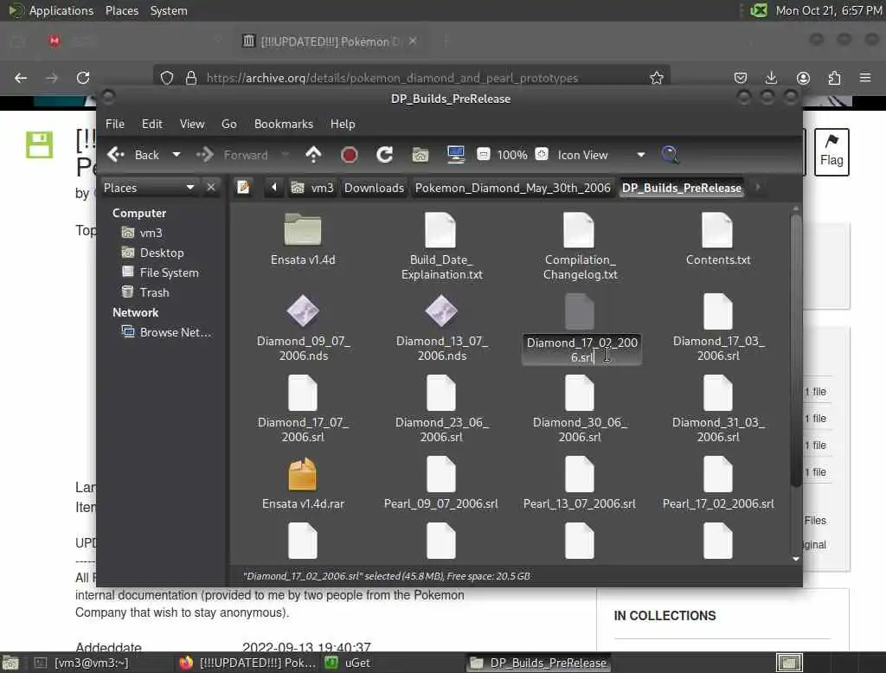Select Build_Date_Explaination.txt file icon
This screenshot has width=886, height=673.
click(440, 229)
